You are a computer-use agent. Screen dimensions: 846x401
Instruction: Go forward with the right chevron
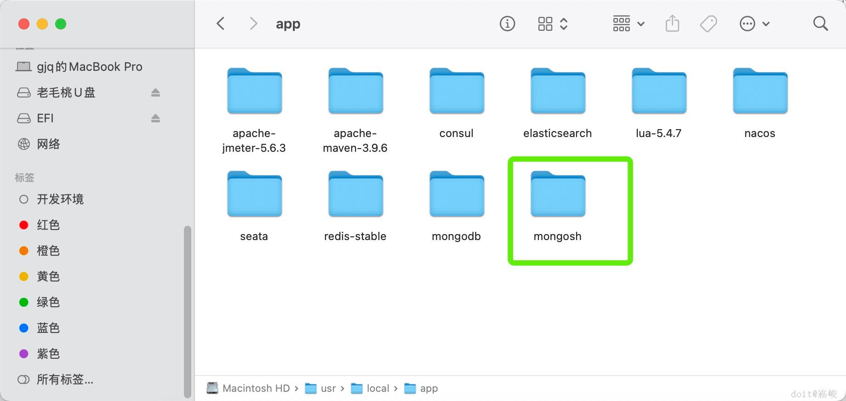click(x=253, y=23)
